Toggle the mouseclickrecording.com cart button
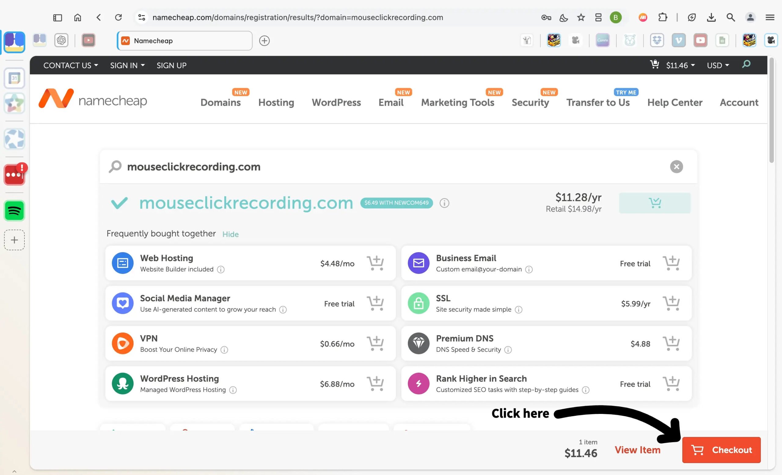 (654, 203)
